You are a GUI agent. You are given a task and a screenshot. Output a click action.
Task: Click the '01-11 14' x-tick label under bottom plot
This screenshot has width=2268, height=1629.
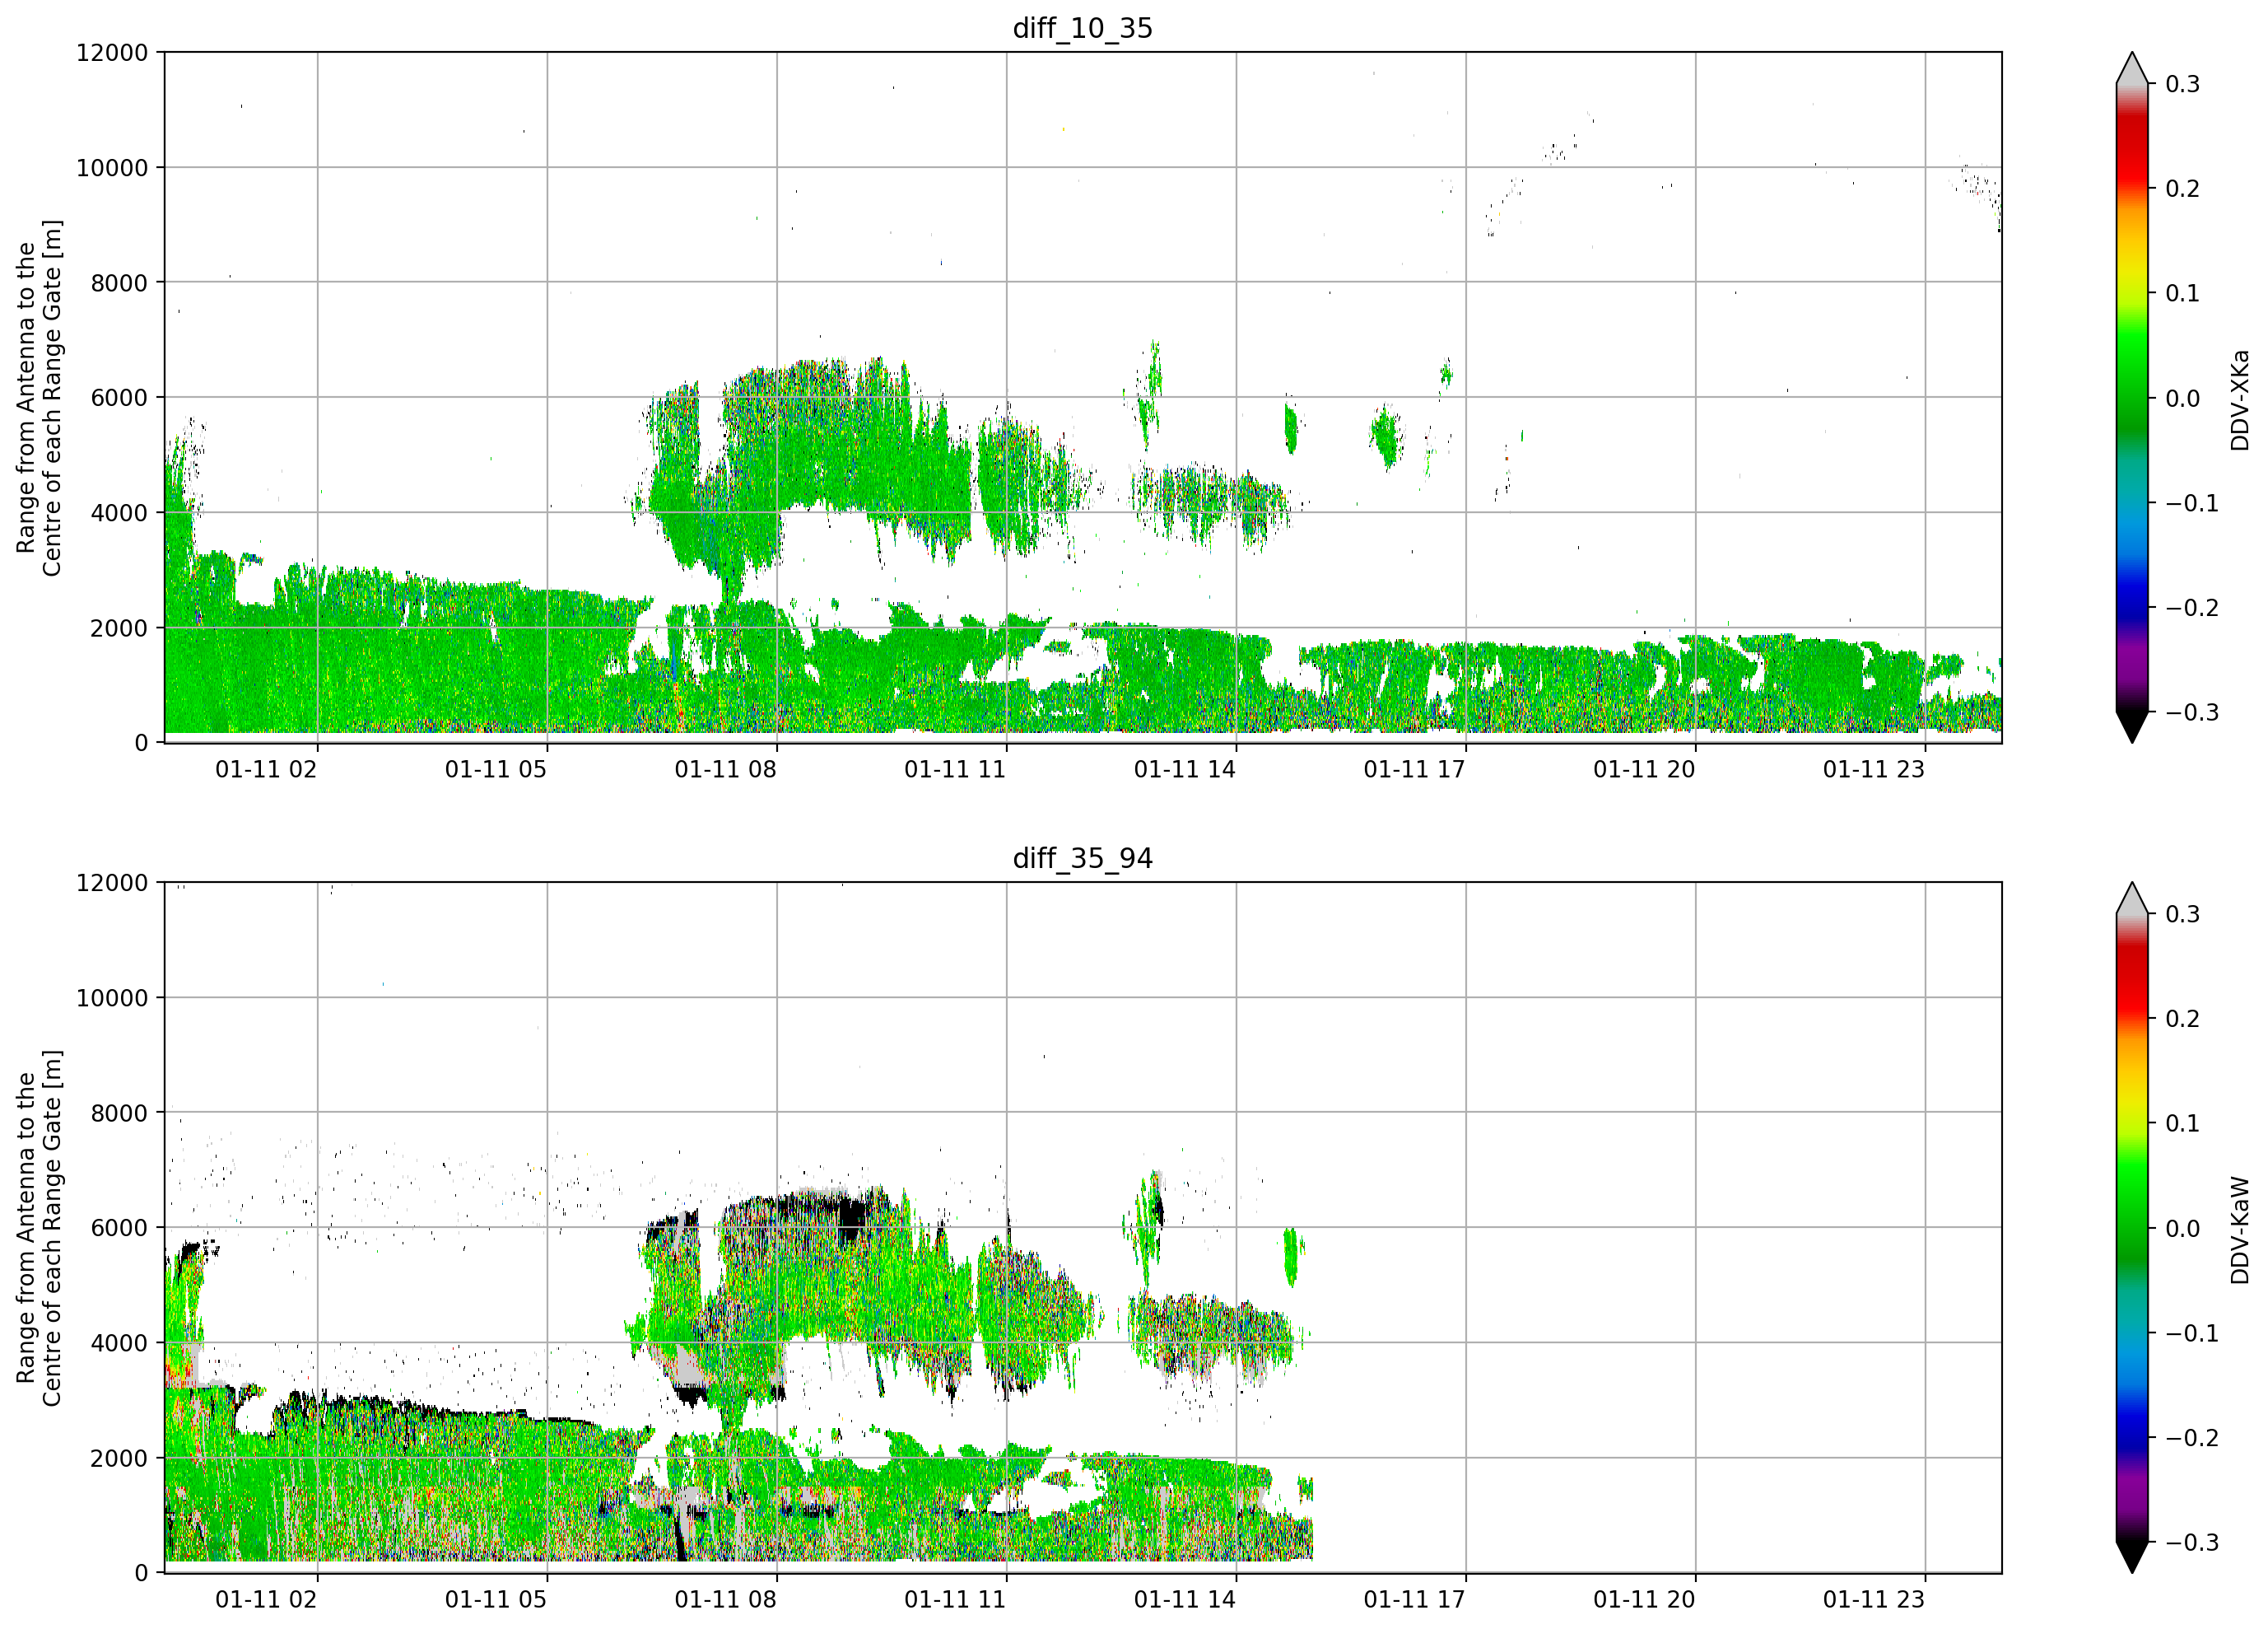tap(1185, 1600)
